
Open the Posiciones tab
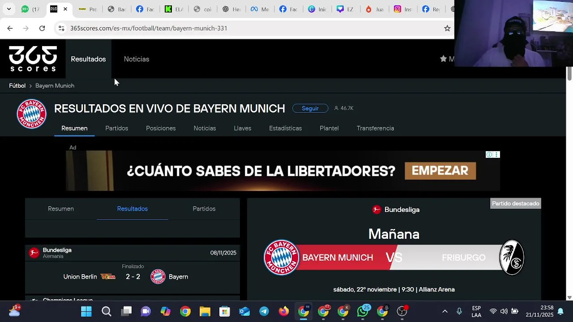pyautogui.click(x=161, y=128)
